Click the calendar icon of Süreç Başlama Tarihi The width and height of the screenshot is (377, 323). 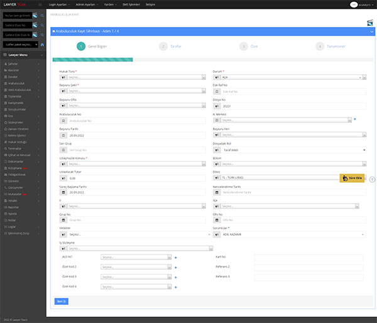[63, 192]
